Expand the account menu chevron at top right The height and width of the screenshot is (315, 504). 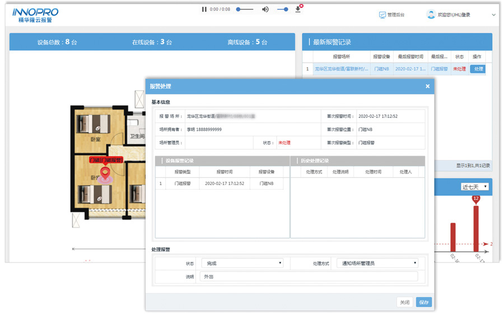pos(493,15)
